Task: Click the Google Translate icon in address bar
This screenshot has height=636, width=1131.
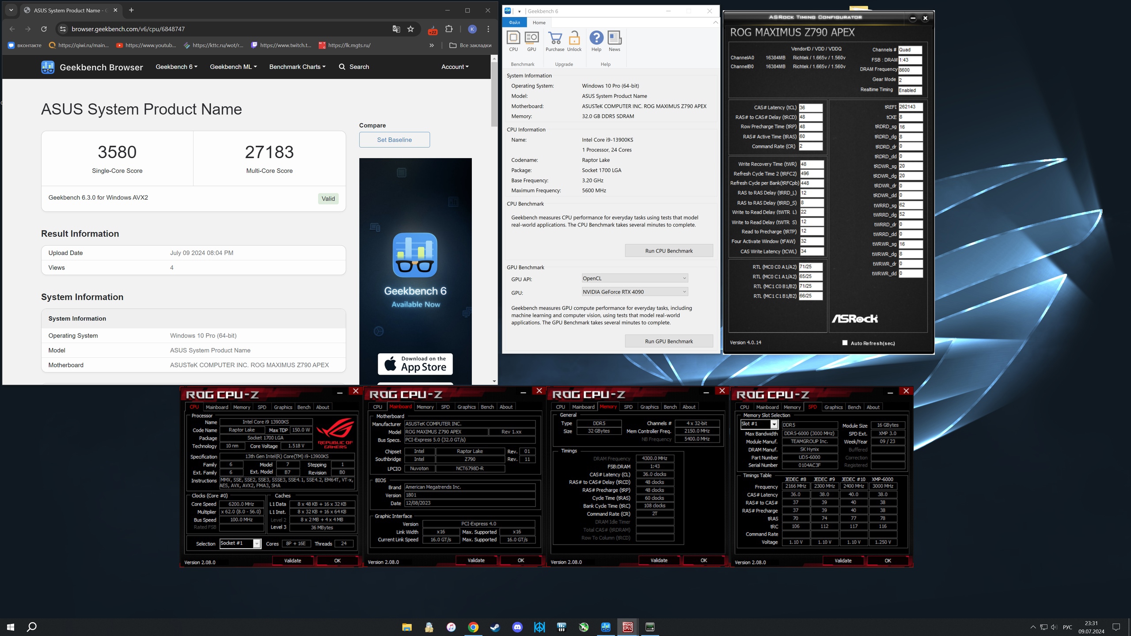Action: click(x=396, y=29)
